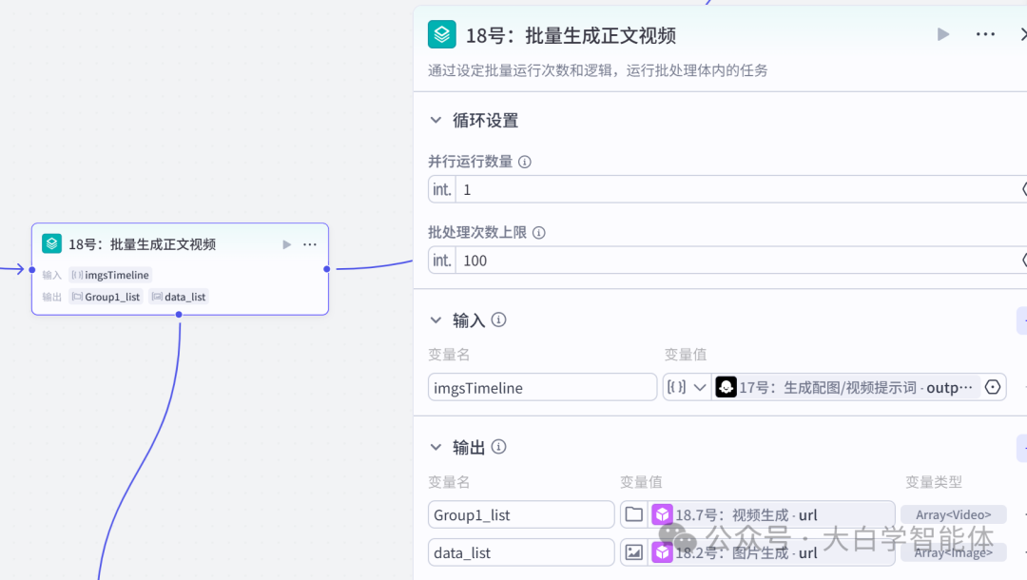Run the node from the panel header play button

943,34
